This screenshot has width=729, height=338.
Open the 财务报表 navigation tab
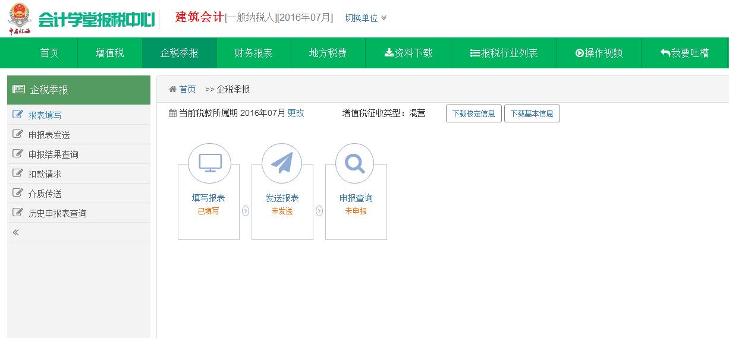pos(254,53)
